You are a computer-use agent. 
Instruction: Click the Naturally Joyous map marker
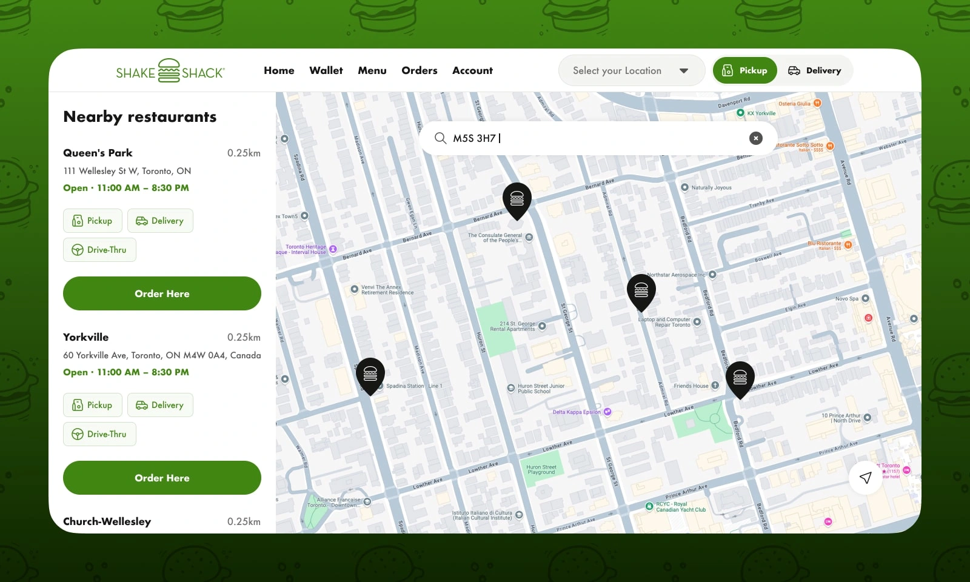(685, 187)
